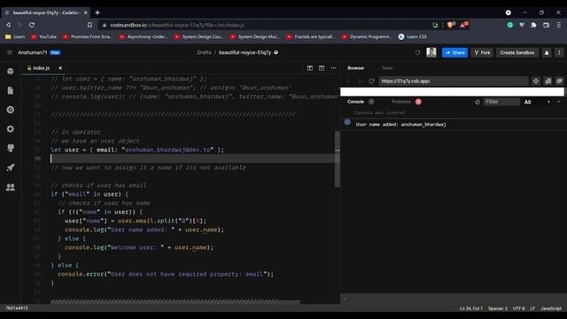Click the refresh sync icon beside avatar

[417, 52]
